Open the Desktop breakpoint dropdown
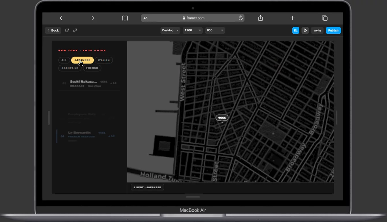Viewport: 387px width, 222px height. 170,30
